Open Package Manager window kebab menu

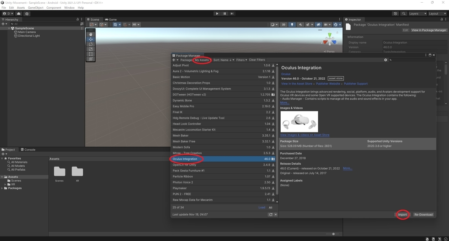426,55
